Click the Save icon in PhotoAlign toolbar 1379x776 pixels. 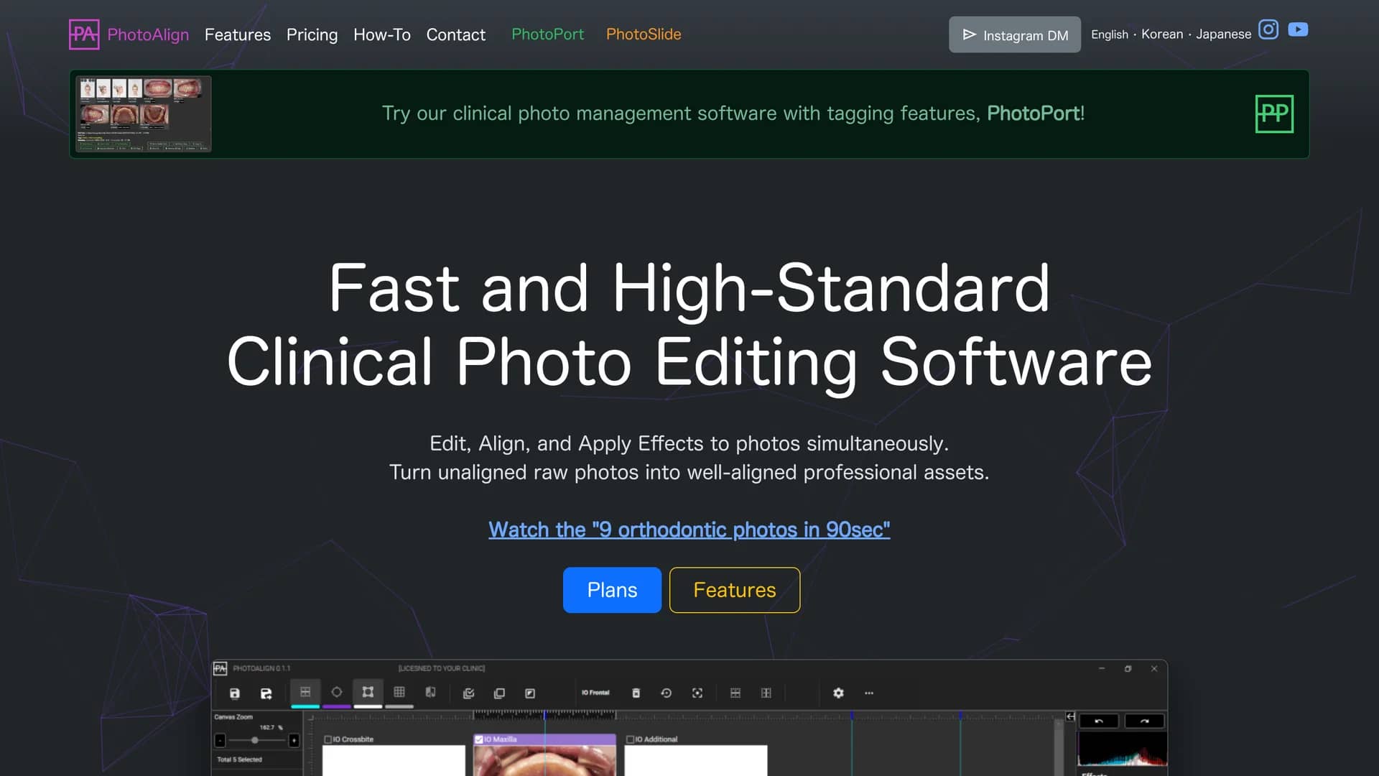pyautogui.click(x=234, y=693)
